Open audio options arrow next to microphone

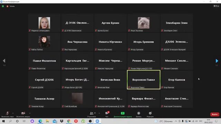pyautogui.click(x=13, y=113)
